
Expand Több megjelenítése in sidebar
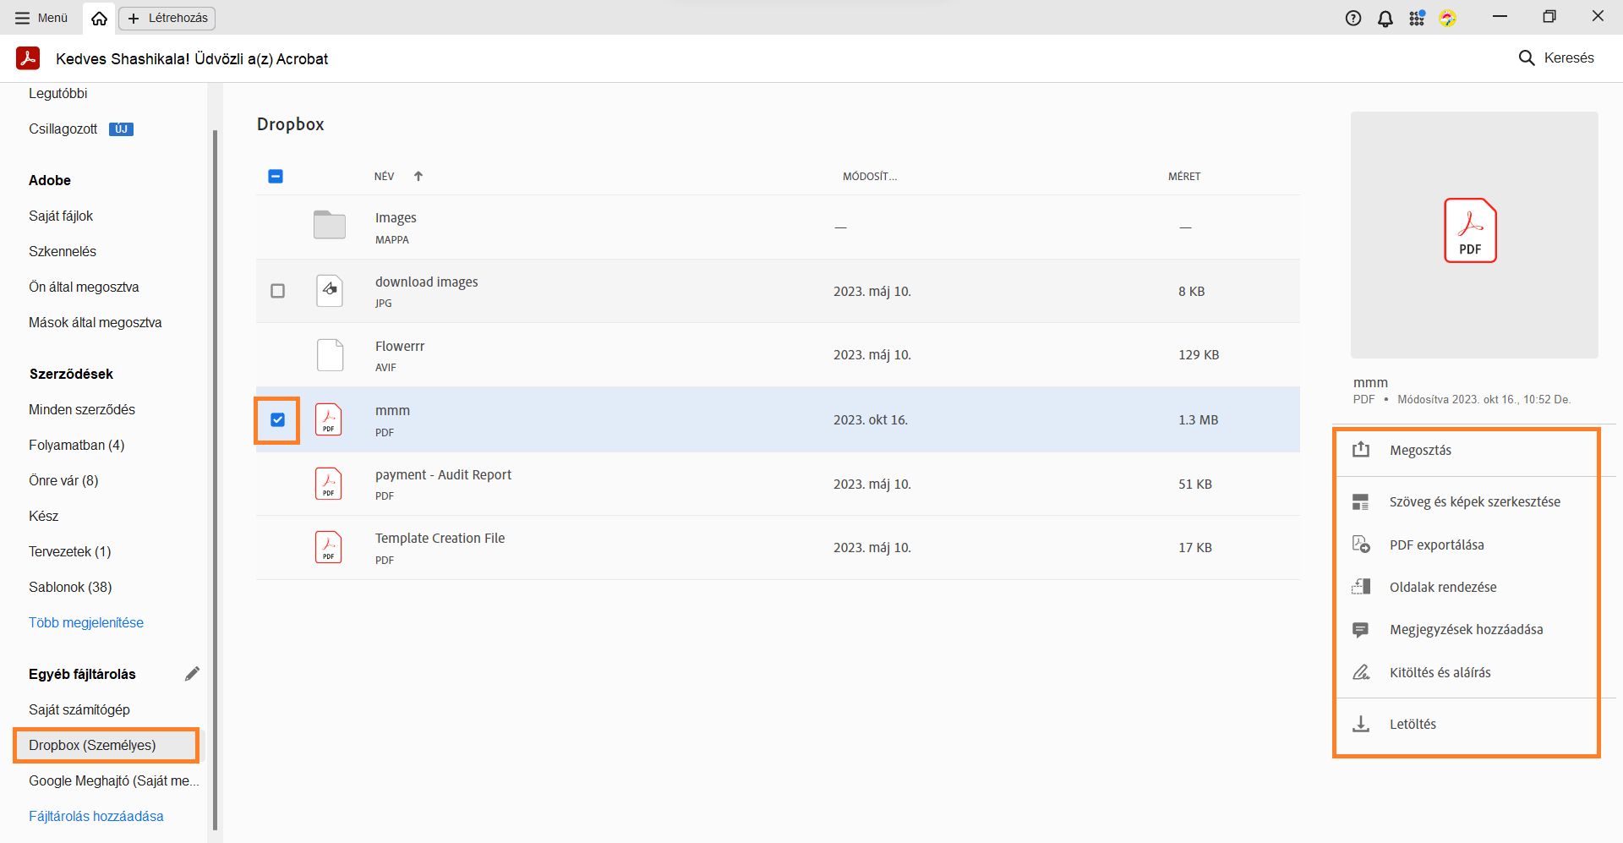coord(86,622)
